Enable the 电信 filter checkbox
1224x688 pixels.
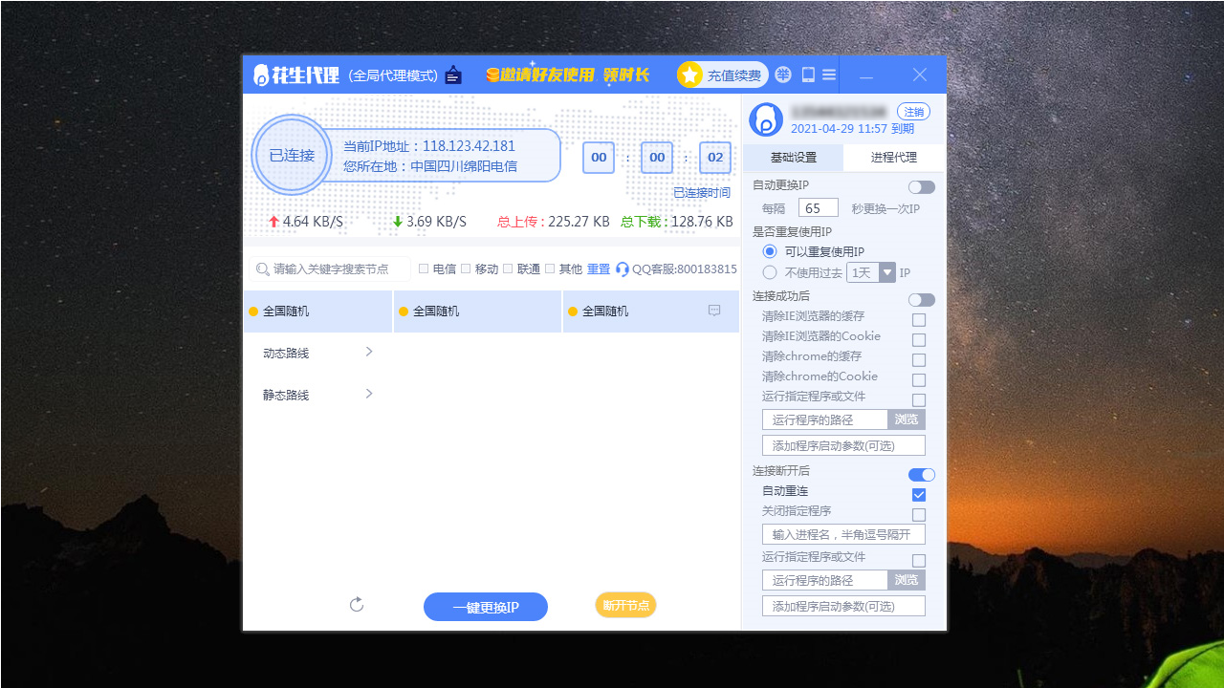pyautogui.click(x=422, y=269)
